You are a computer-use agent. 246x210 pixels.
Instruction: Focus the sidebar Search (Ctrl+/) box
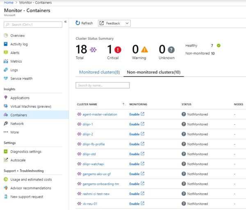[33, 25]
